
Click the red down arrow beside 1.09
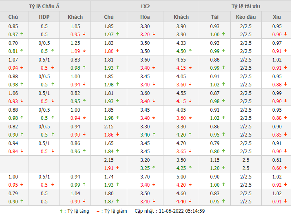pyautogui.click(x=84, y=51)
